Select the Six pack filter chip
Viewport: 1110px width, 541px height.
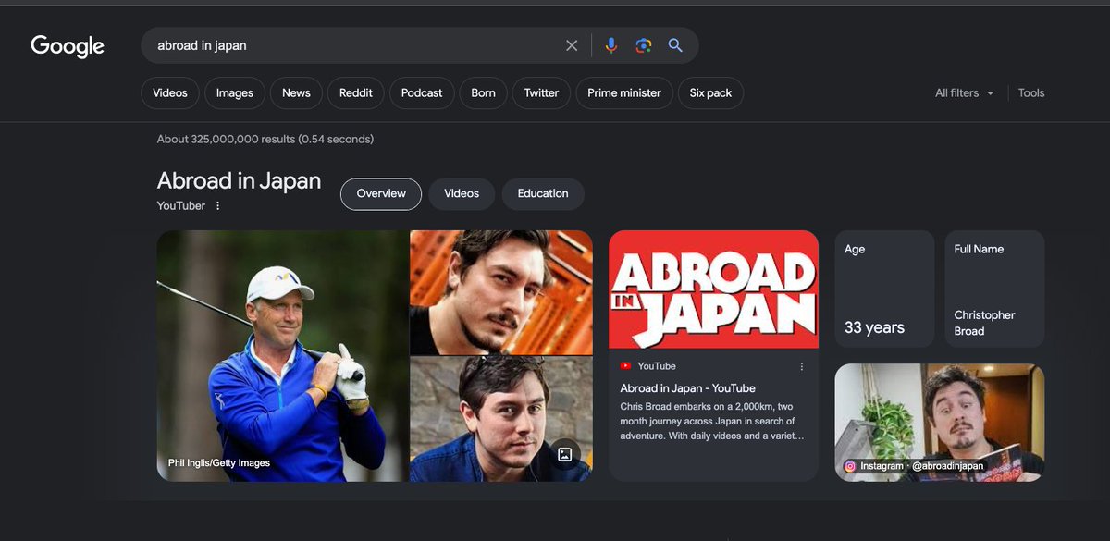pos(710,92)
